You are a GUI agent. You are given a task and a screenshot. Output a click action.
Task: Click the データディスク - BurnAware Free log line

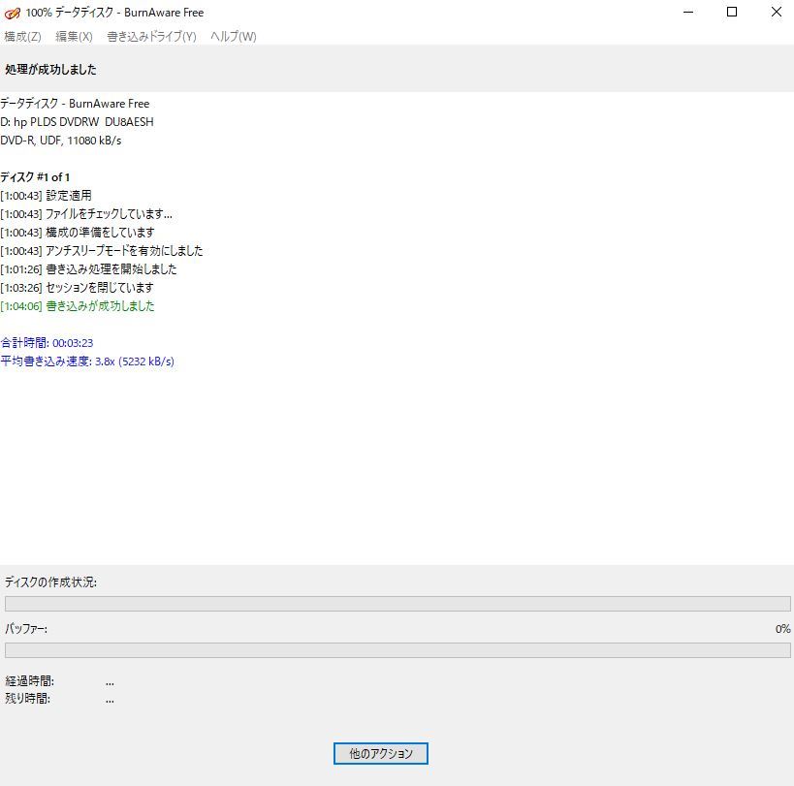(x=75, y=104)
